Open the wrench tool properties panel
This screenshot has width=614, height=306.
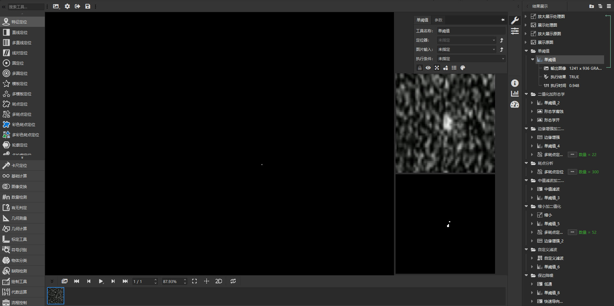click(x=515, y=20)
